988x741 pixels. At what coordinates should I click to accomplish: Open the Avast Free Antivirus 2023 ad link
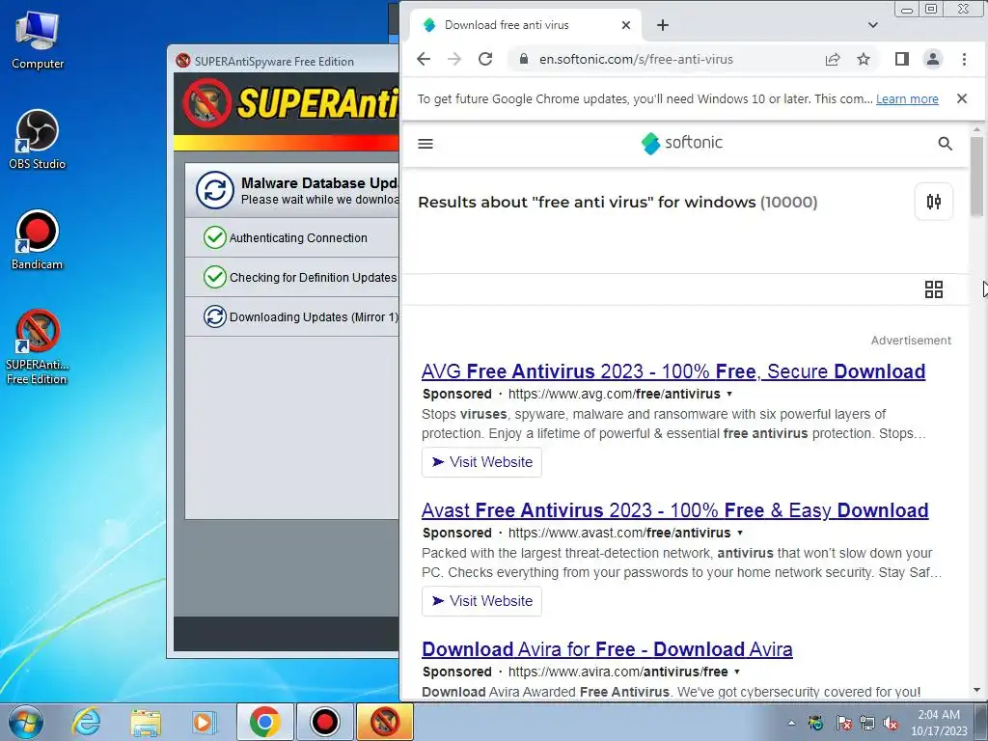click(x=674, y=509)
